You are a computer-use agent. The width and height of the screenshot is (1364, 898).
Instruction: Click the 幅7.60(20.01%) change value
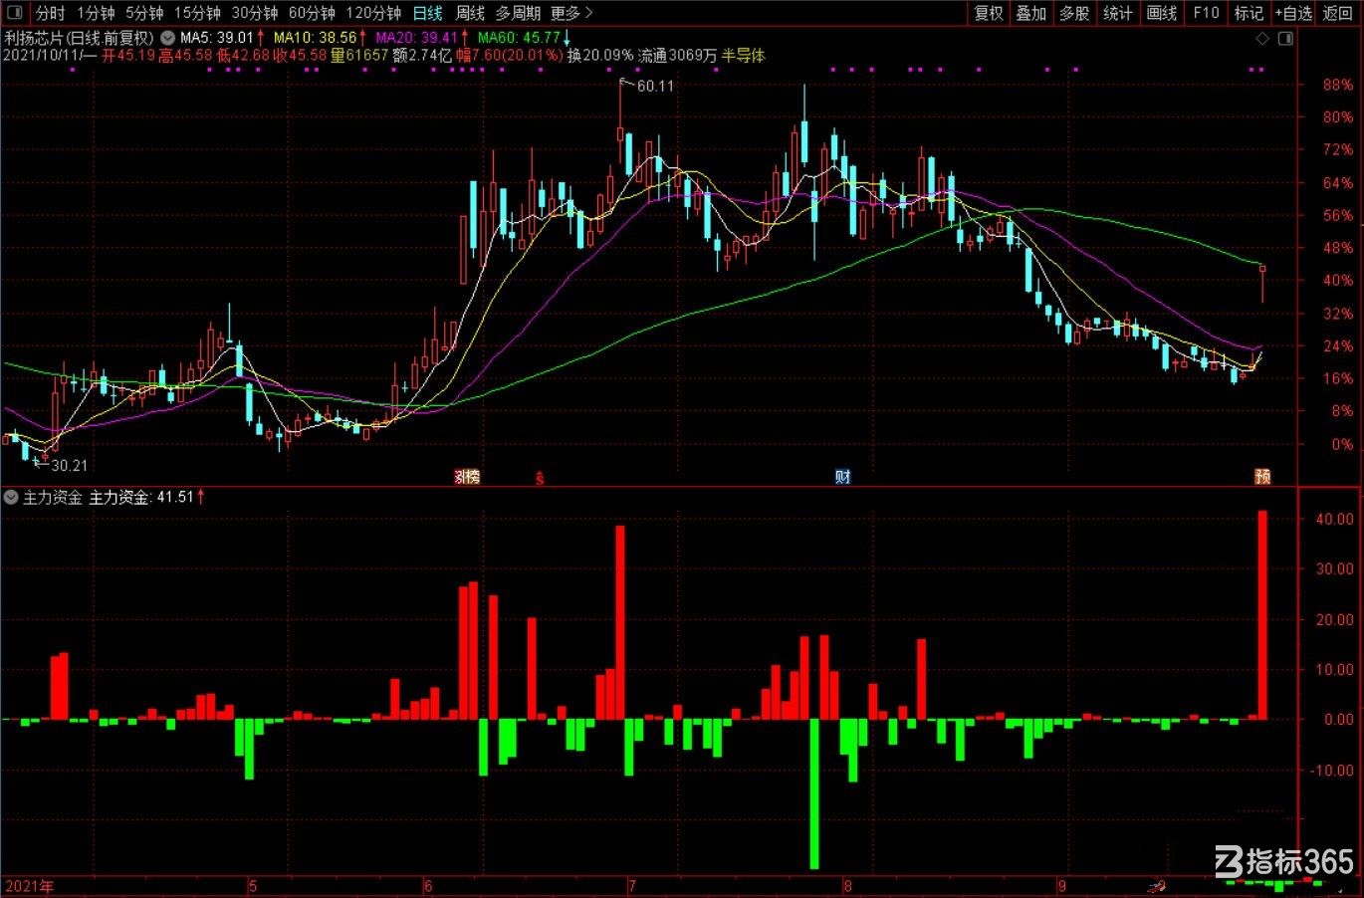point(510,56)
